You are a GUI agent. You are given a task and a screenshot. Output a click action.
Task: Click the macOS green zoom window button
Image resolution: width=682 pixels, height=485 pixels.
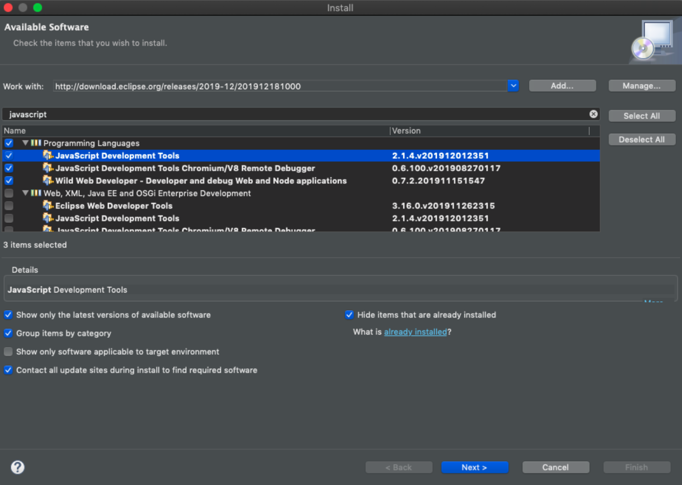click(37, 7)
